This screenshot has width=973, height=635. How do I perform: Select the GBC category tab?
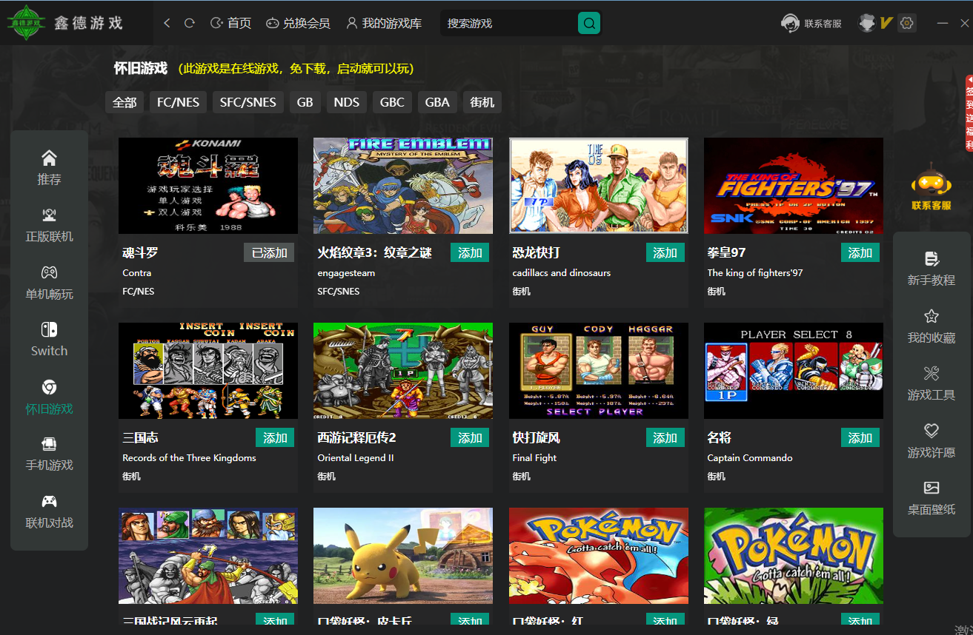pyautogui.click(x=392, y=103)
